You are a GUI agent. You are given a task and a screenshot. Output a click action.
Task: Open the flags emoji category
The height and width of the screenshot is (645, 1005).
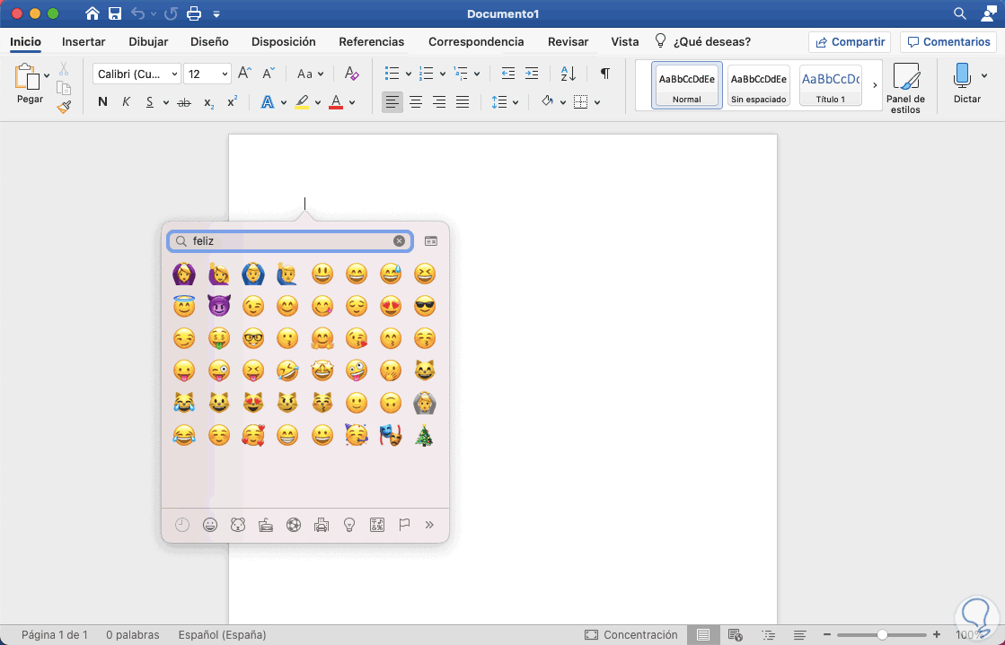tap(404, 525)
